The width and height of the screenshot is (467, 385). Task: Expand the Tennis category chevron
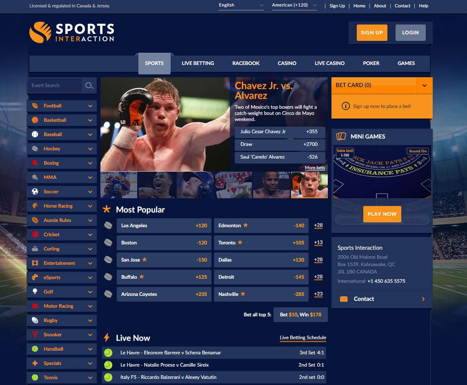(x=90, y=378)
